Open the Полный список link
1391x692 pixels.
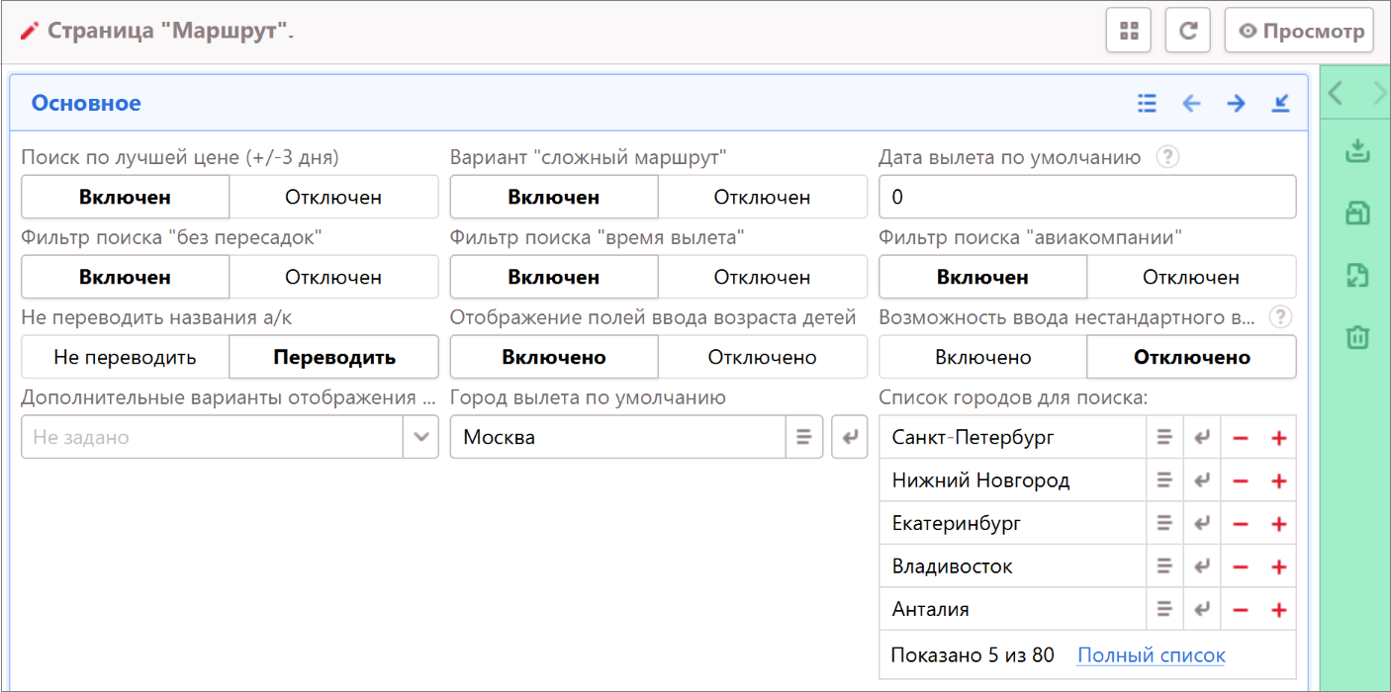click(x=1151, y=655)
